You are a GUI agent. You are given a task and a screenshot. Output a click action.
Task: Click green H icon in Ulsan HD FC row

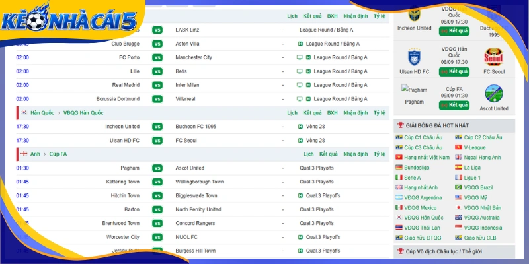300,141
